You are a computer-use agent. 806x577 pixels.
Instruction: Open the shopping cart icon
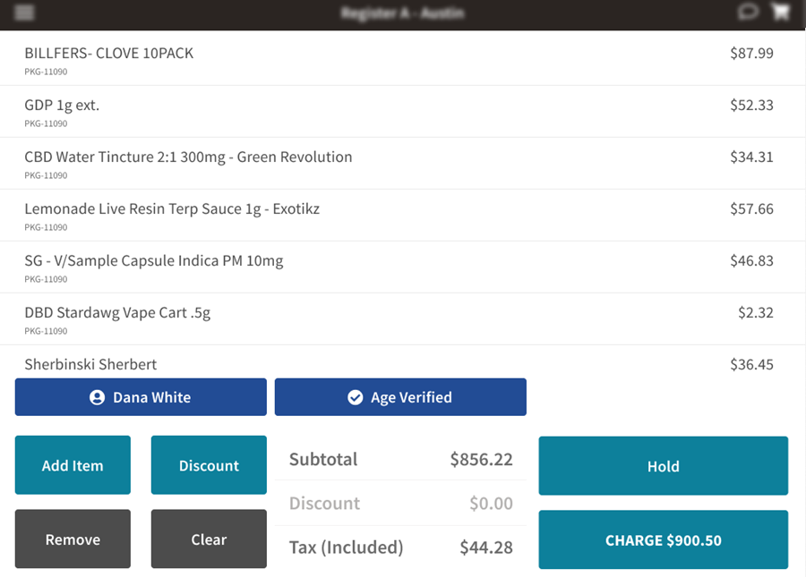click(x=780, y=12)
